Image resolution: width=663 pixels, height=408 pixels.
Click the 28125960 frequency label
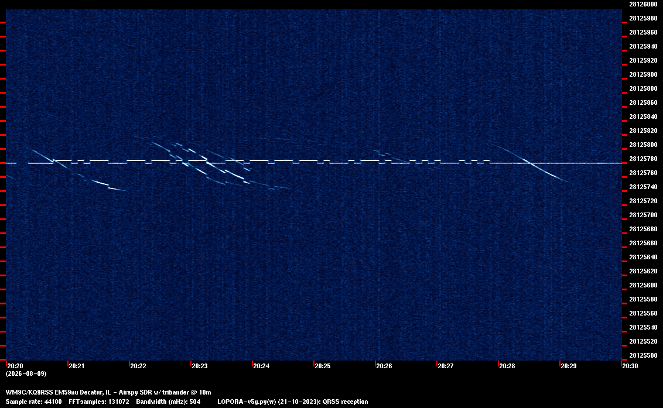[x=643, y=32]
